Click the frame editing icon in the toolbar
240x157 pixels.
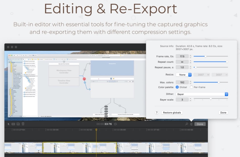pos(18,124)
